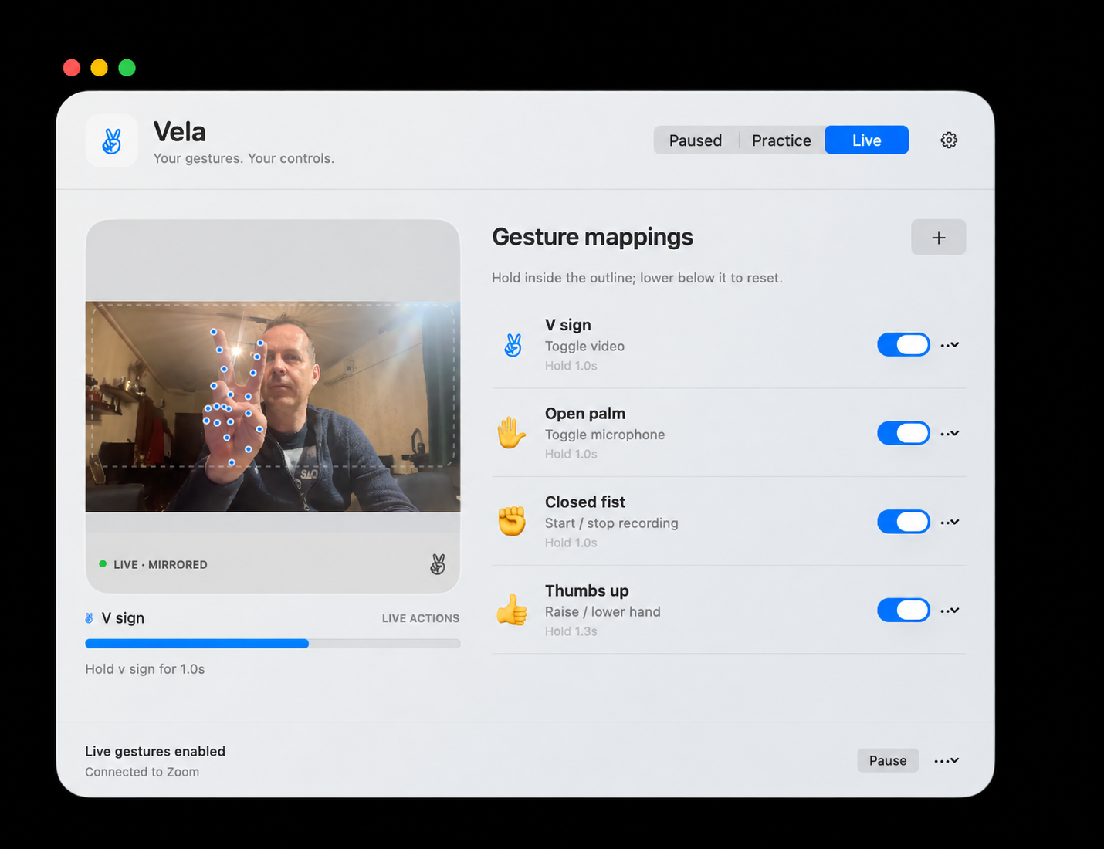The width and height of the screenshot is (1104, 849).
Task: Click 'Hold 1.3s' under Thumbs up
Action: point(571,631)
